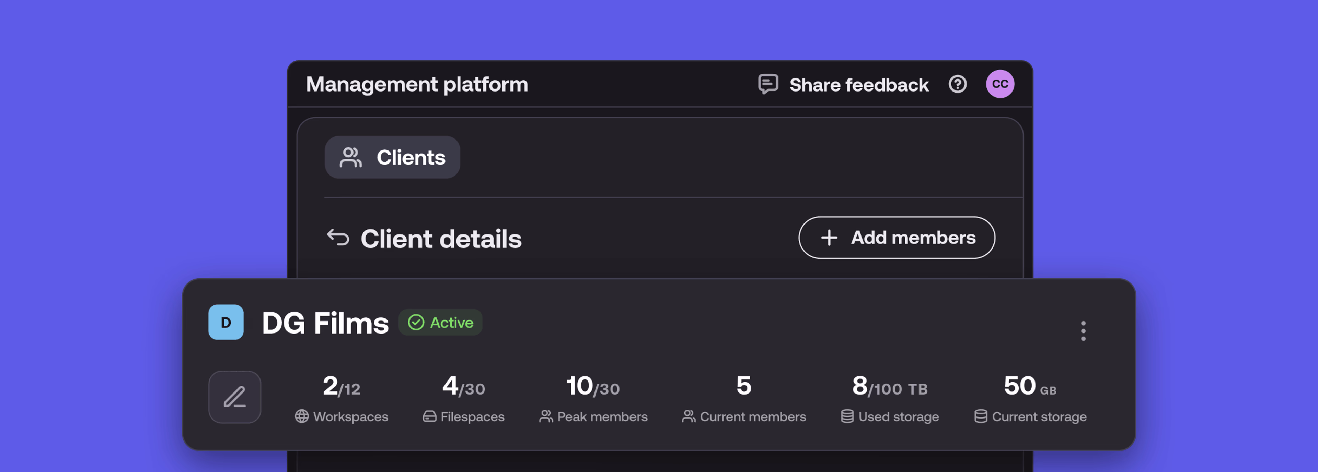The height and width of the screenshot is (472, 1318).
Task: Click the Current storage database icon
Action: tap(980, 416)
